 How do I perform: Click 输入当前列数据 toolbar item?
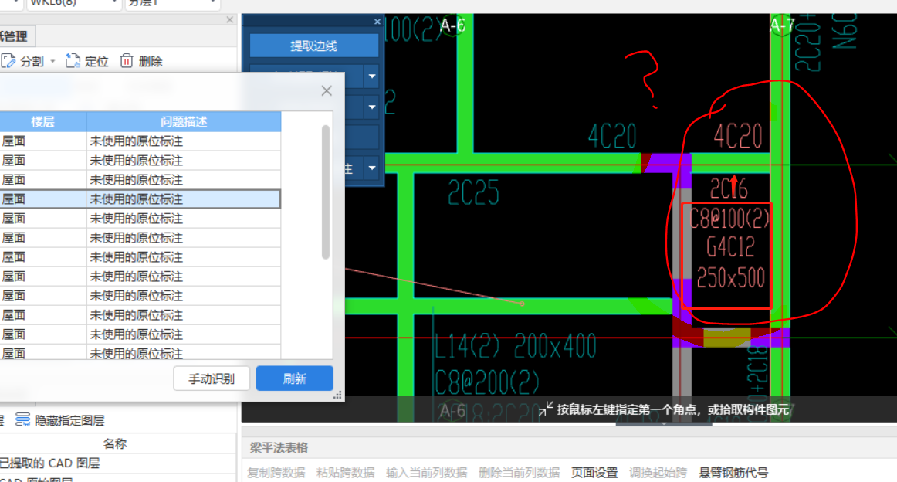tap(426, 473)
